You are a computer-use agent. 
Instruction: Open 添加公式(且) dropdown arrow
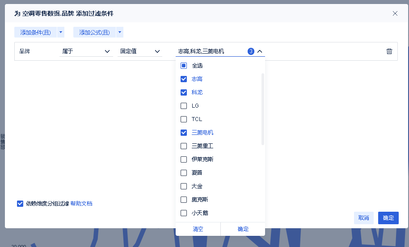pyautogui.click(x=120, y=32)
